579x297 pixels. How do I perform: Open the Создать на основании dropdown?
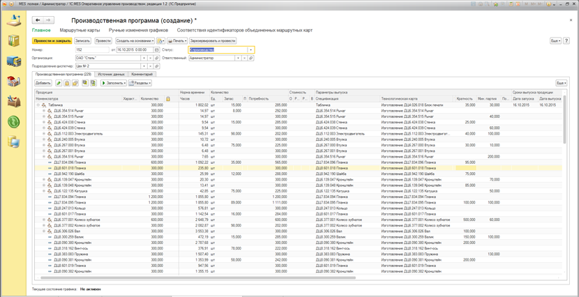(134, 41)
